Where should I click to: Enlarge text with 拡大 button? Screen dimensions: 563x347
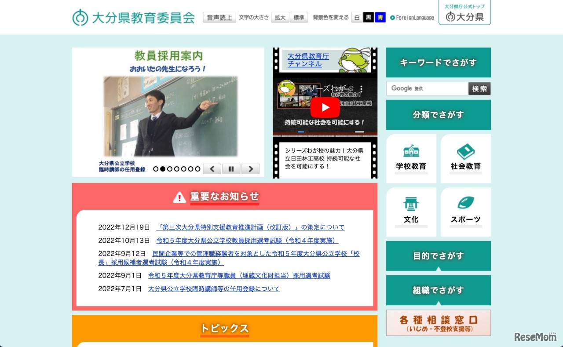pyautogui.click(x=280, y=18)
